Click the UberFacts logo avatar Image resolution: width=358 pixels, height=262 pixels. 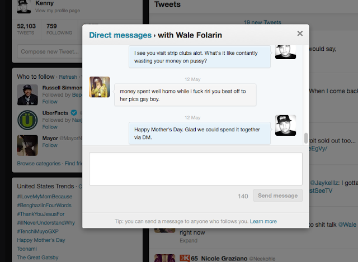pyautogui.click(x=27, y=120)
